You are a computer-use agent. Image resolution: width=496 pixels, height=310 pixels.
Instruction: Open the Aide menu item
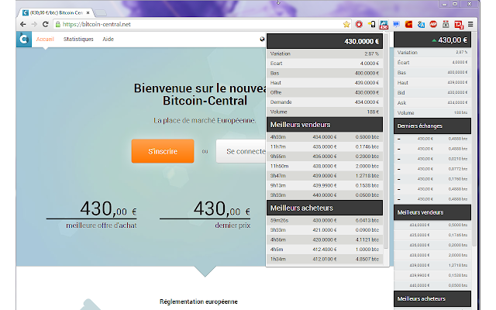(108, 40)
